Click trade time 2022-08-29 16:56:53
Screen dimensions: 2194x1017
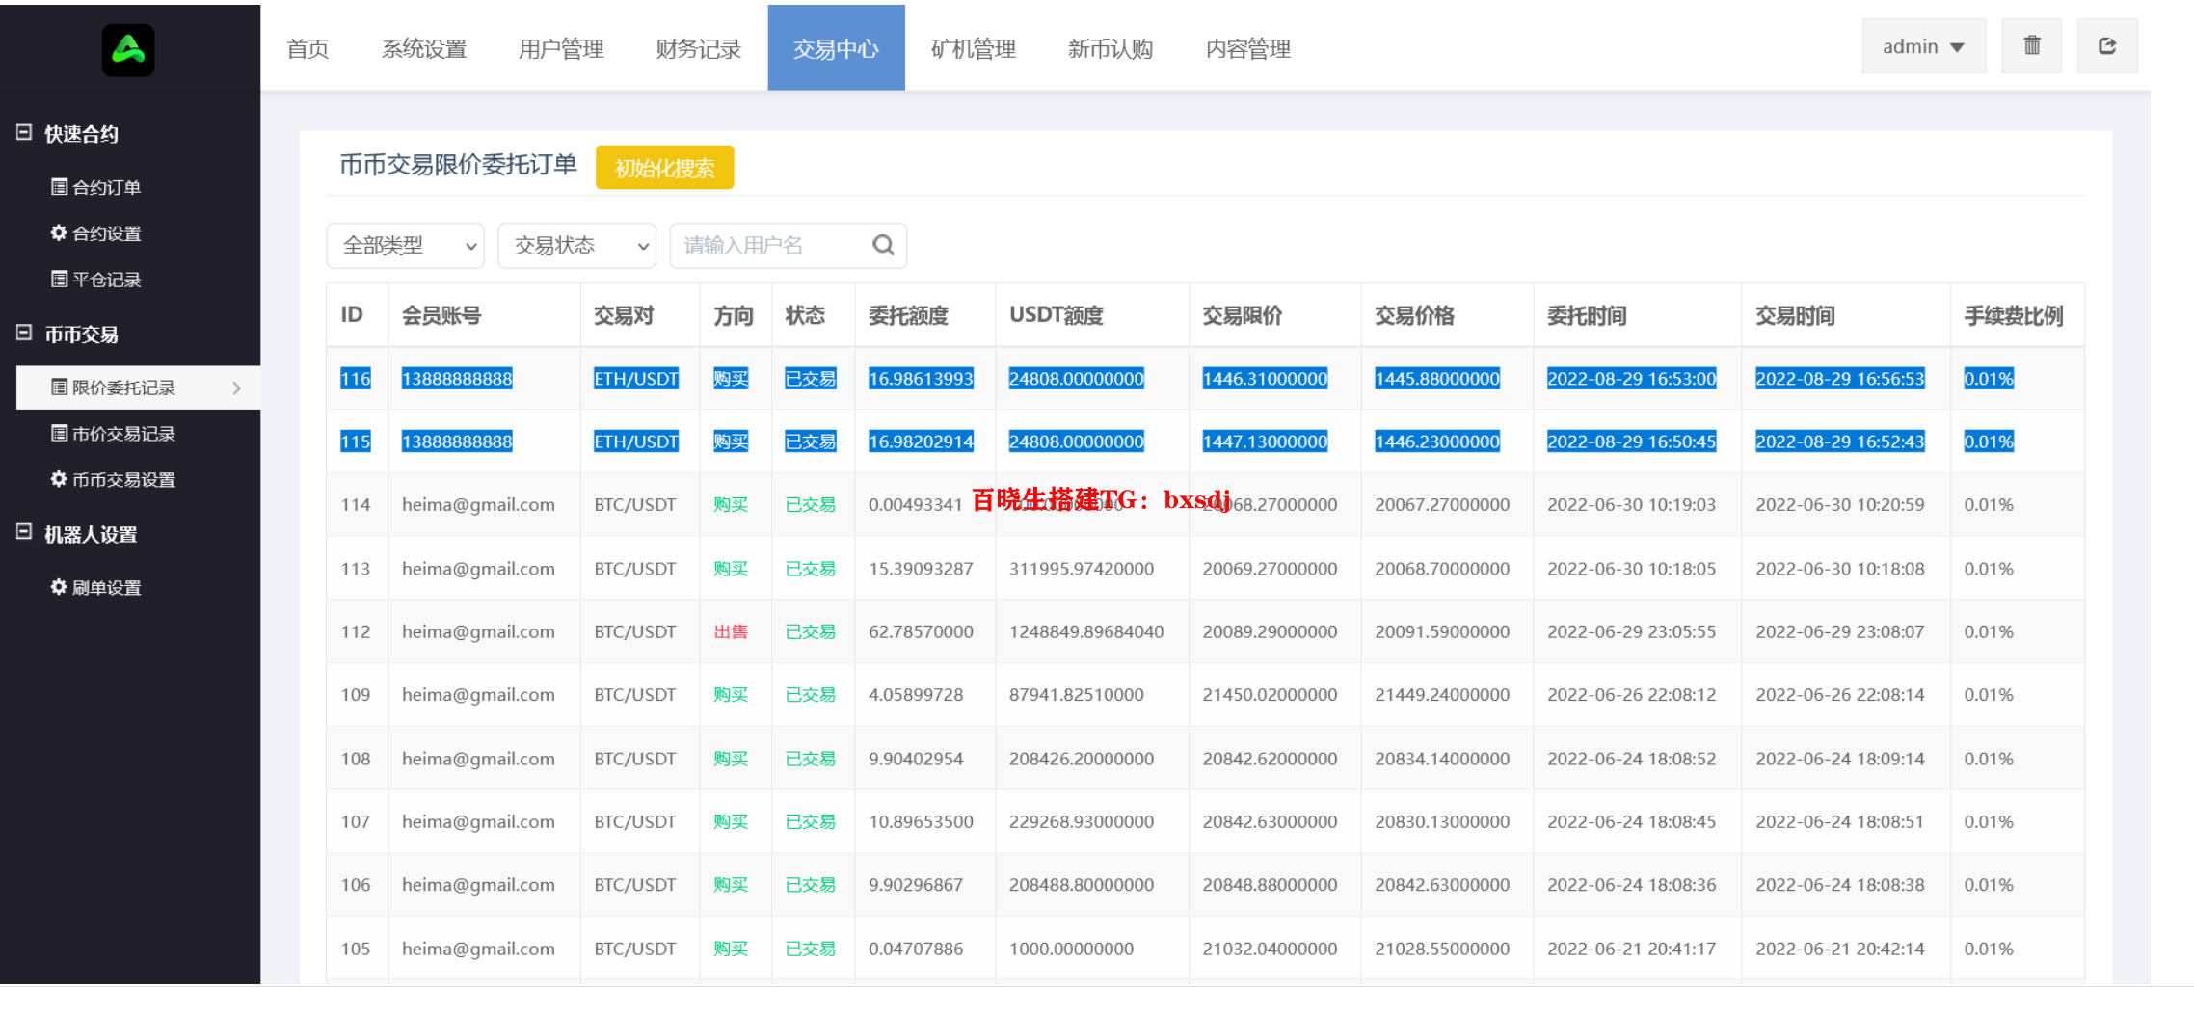pos(1839,379)
